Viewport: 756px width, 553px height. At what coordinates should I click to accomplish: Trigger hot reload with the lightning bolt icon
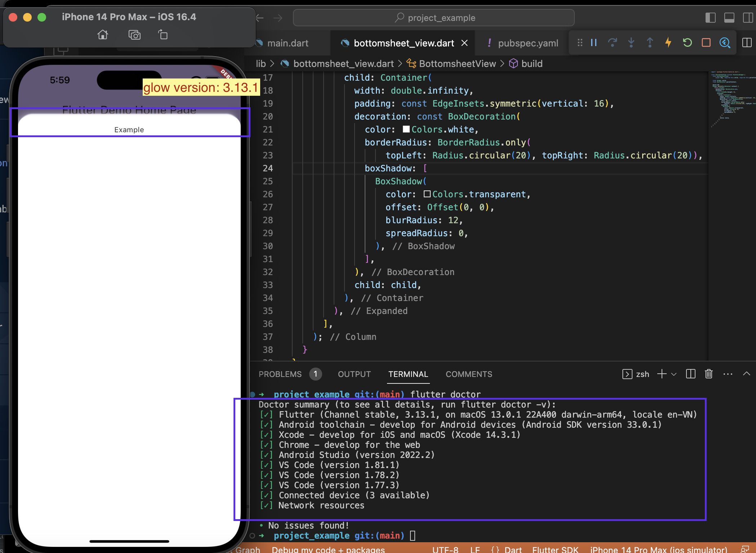click(668, 43)
